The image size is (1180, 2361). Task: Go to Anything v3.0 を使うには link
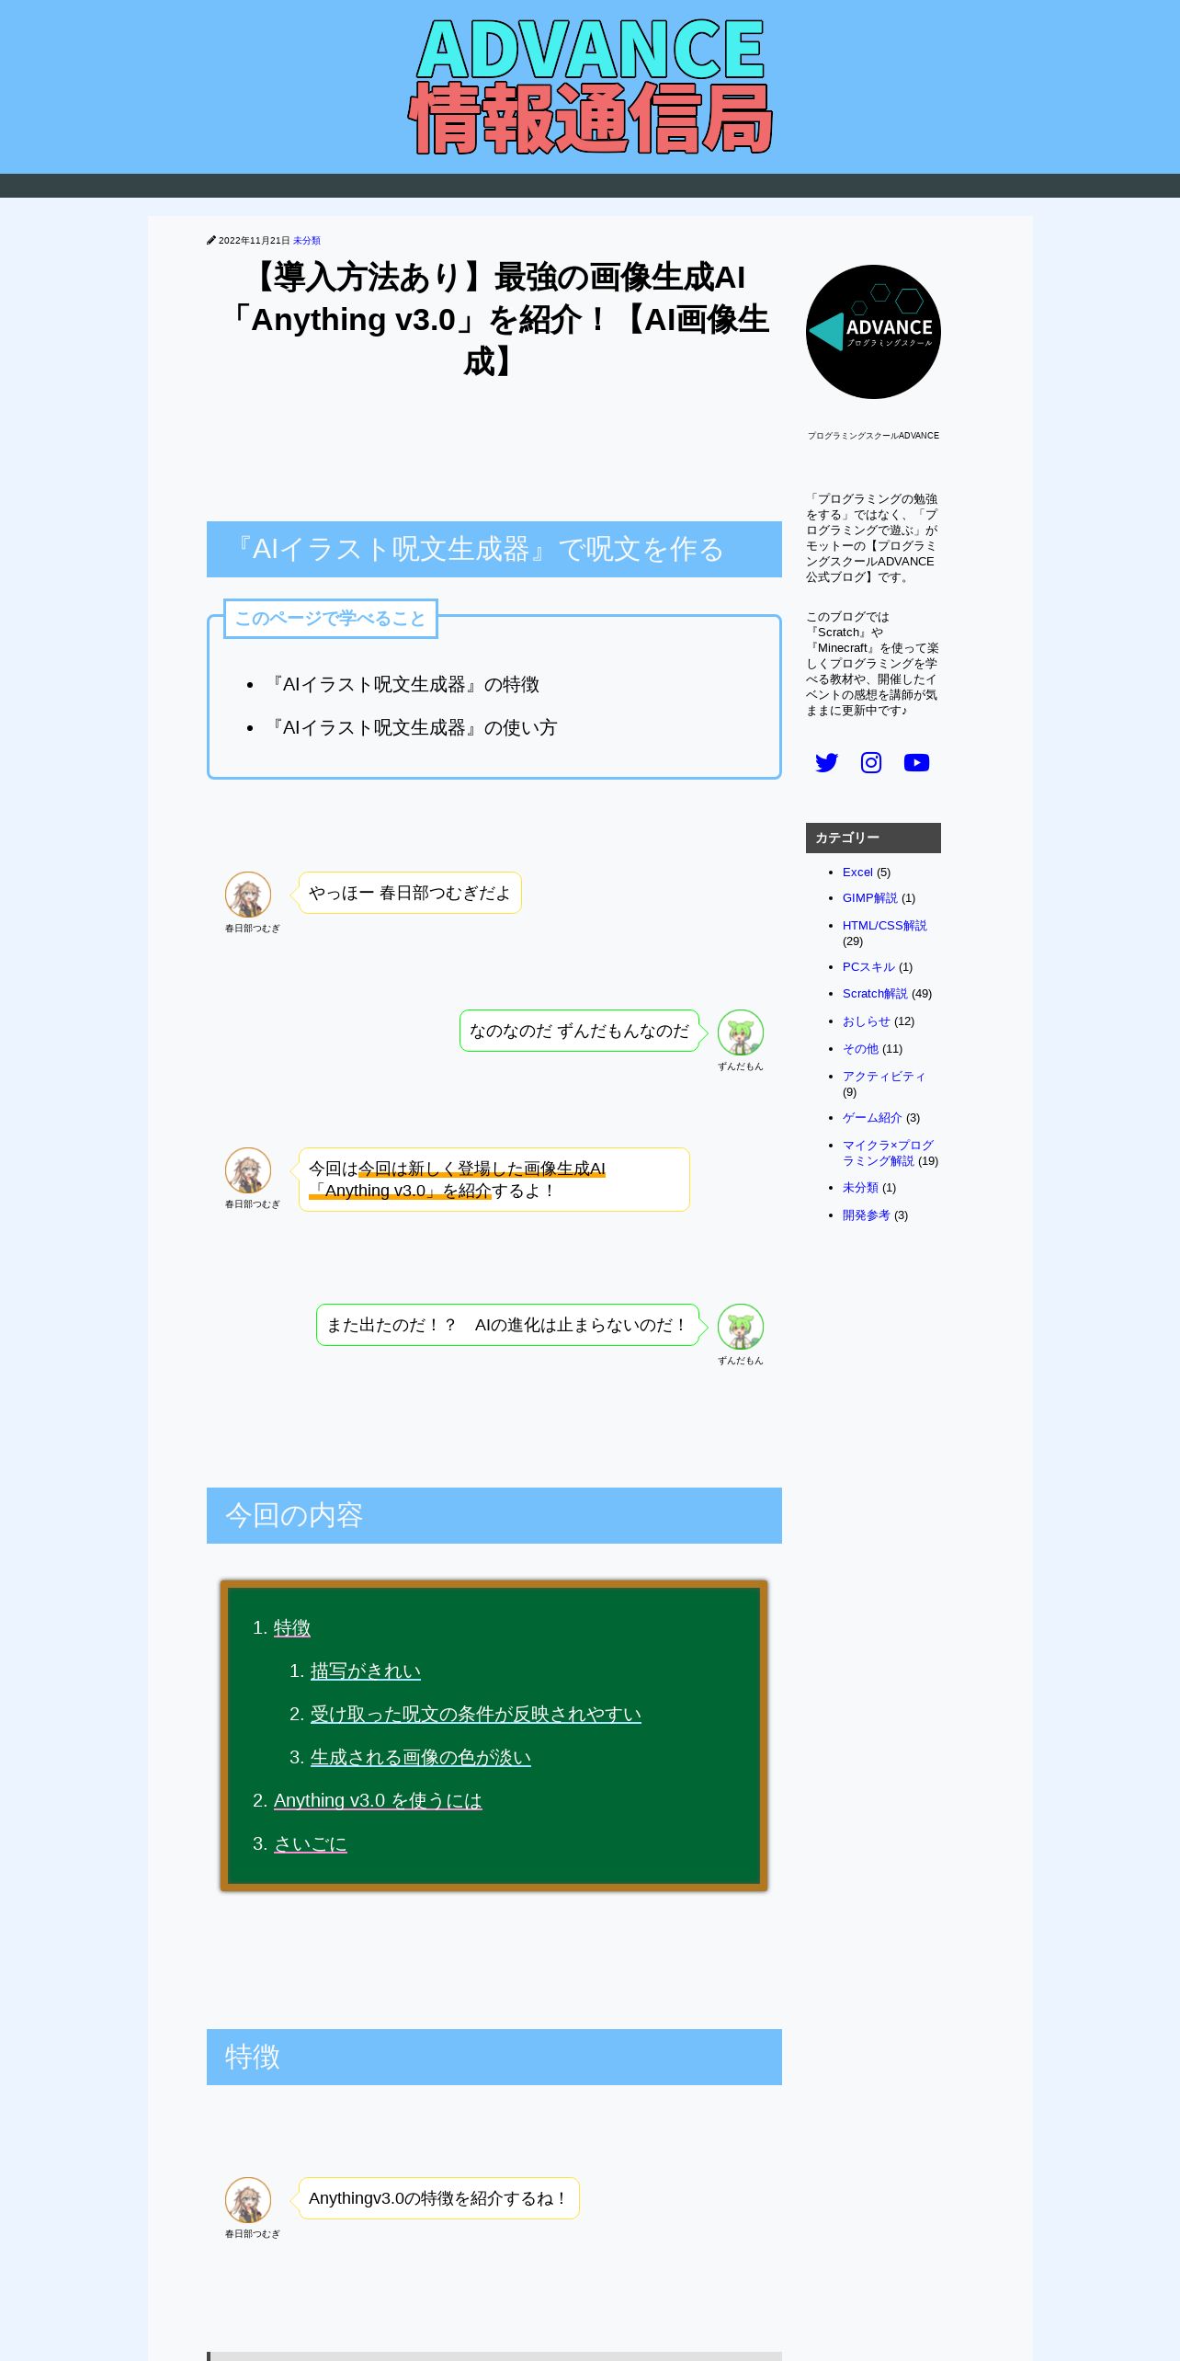pos(377,1801)
